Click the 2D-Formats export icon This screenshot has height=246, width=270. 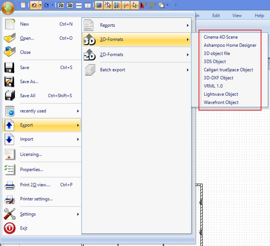pyautogui.click(x=89, y=55)
